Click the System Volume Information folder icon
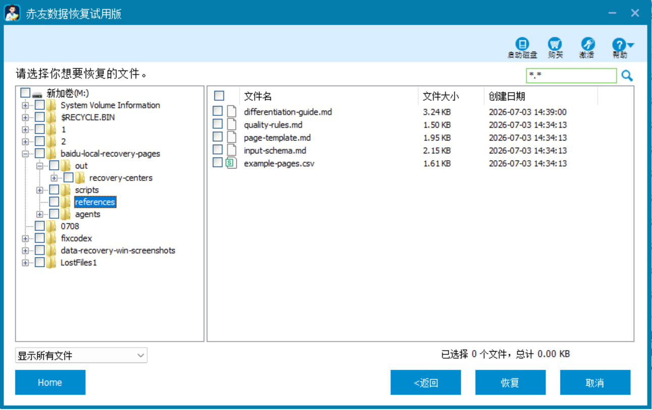This screenshot has height=410, width=652. 51,105
